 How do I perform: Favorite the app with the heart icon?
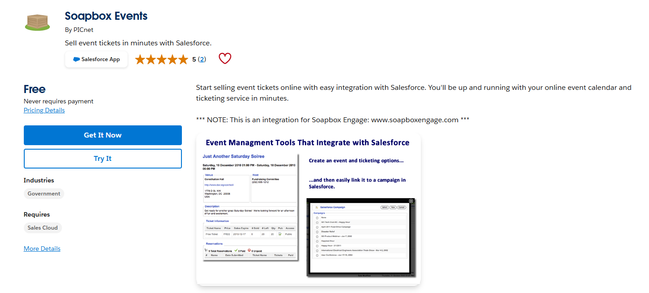click(x=225, y=58)
